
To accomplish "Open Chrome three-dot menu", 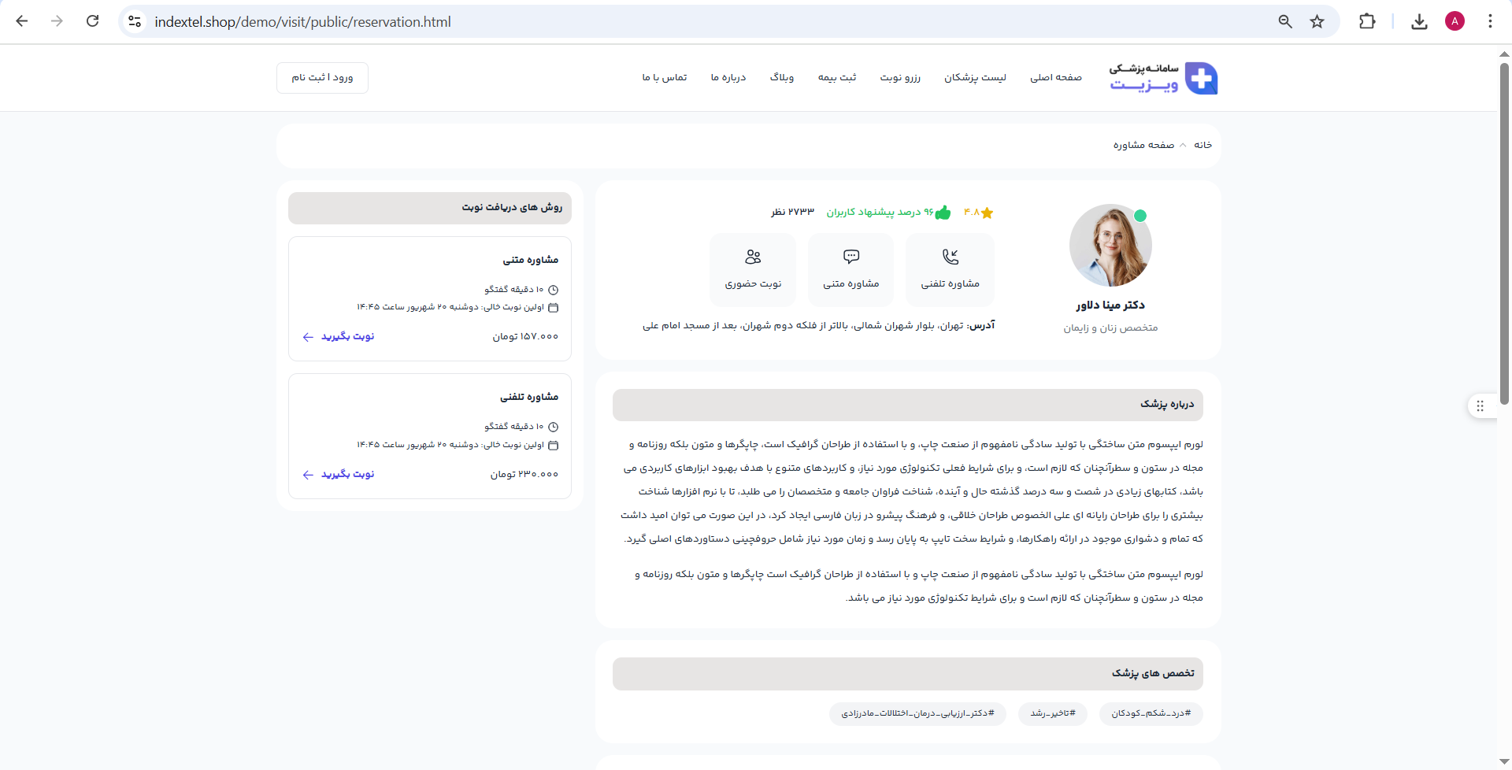I will [1489, 21].
